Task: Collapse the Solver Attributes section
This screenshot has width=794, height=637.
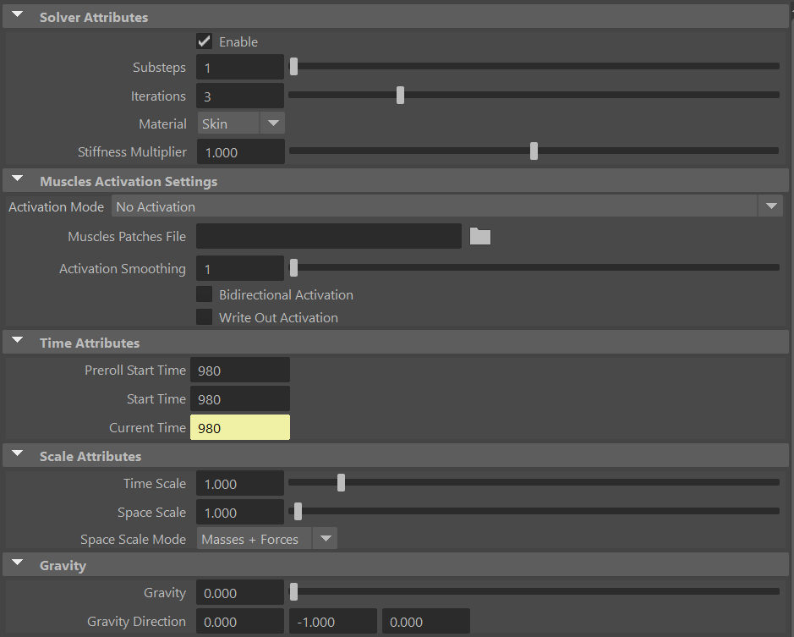Action: (17, 14)
